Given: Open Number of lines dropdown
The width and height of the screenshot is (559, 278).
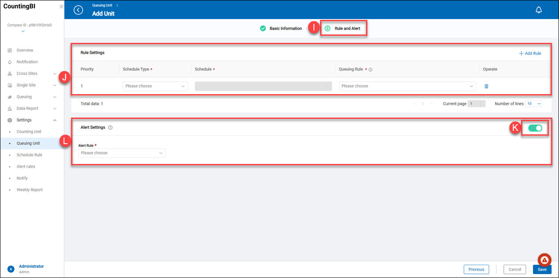Looking at the screenshot, I should point(533,104).
